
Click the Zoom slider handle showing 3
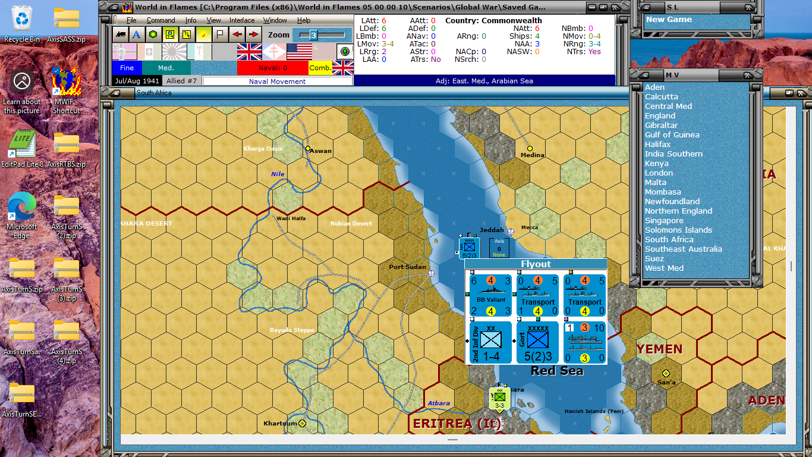click(313, 35)
